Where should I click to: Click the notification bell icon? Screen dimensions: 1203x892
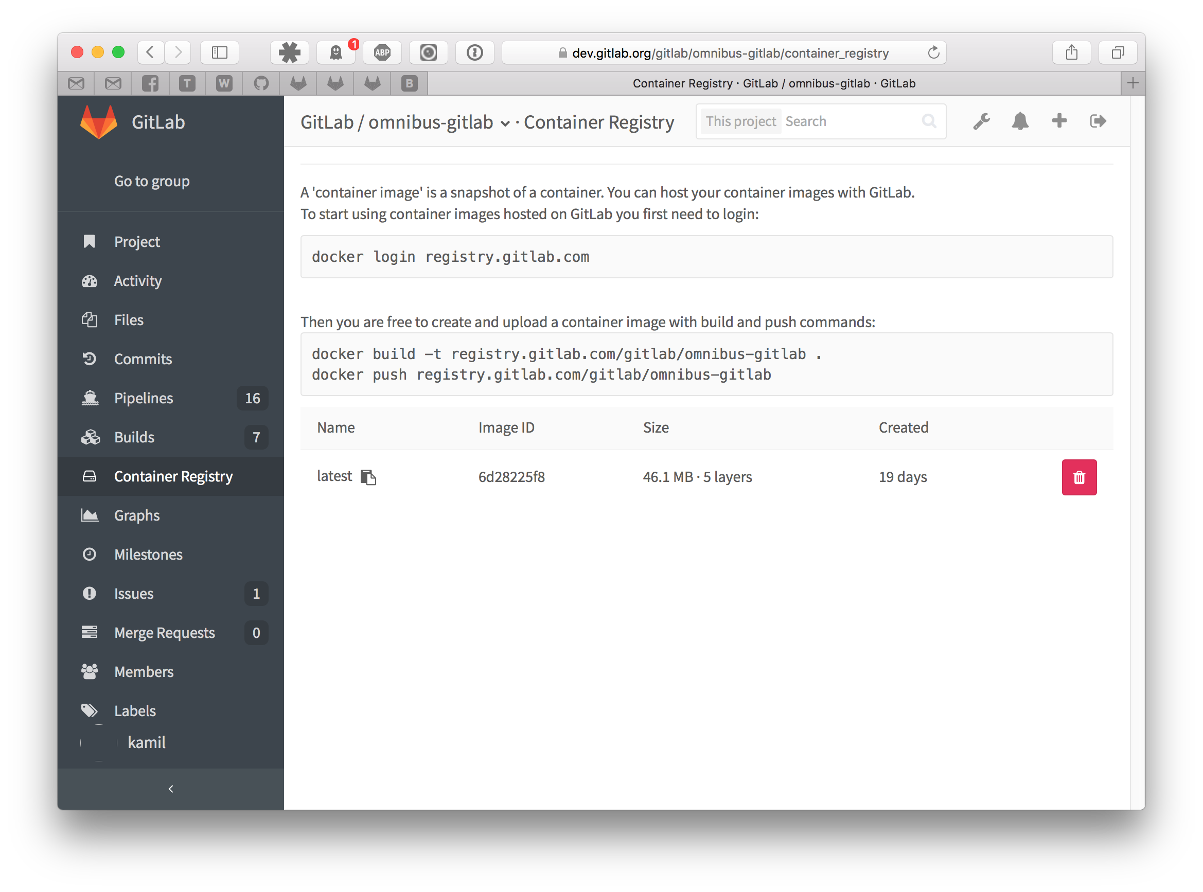[1020, 122]
